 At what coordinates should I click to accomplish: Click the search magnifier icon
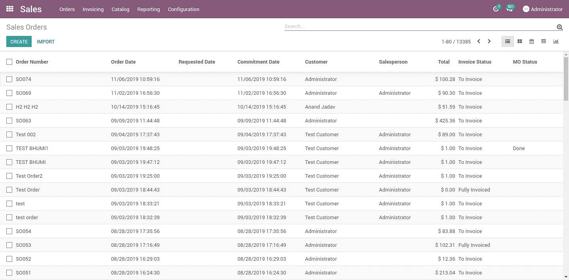(560, 27)
